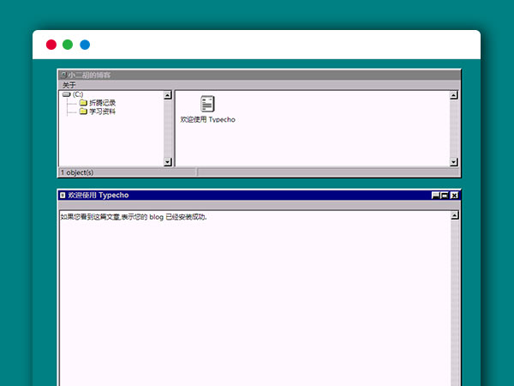Viewport: 514px width, 386px height.
Task: Open 学习资料 folder label in tree
Action: pyautogui.click(x=102, y=112)
